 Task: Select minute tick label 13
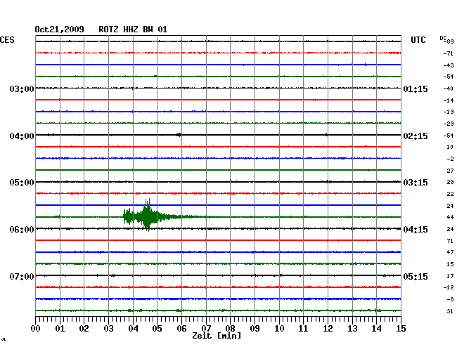pos(352,329)
